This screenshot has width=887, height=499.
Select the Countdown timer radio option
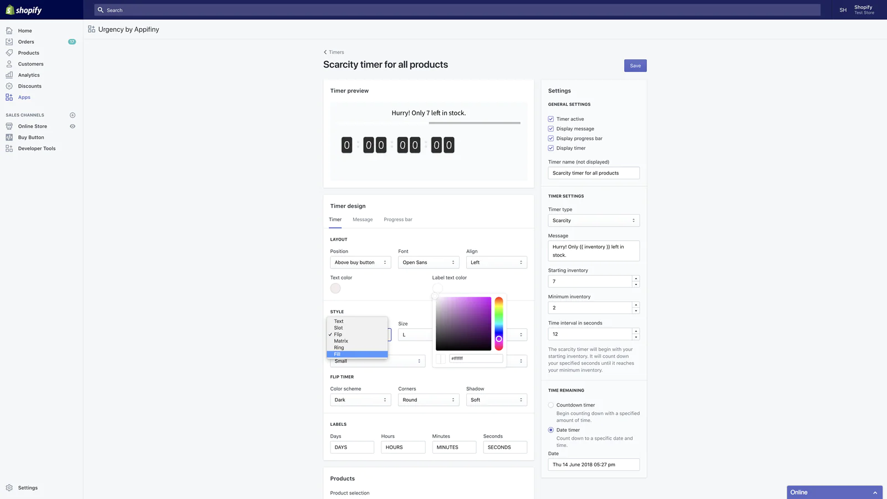click(x=551, y=405)
